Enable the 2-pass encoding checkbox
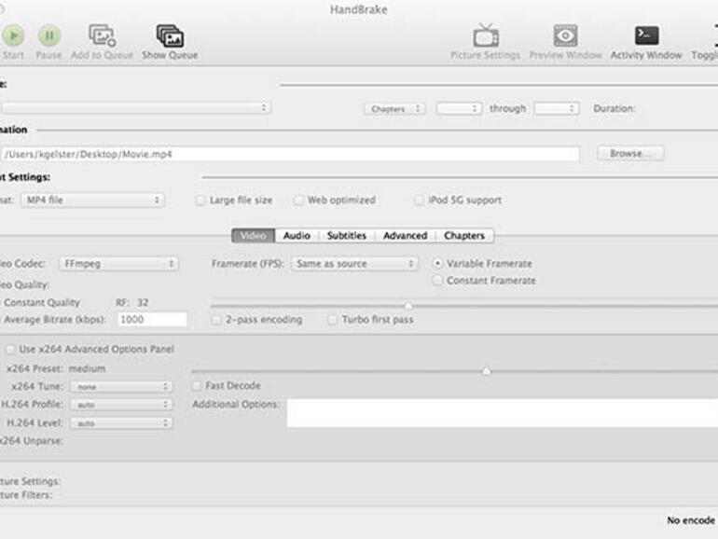 216,320
